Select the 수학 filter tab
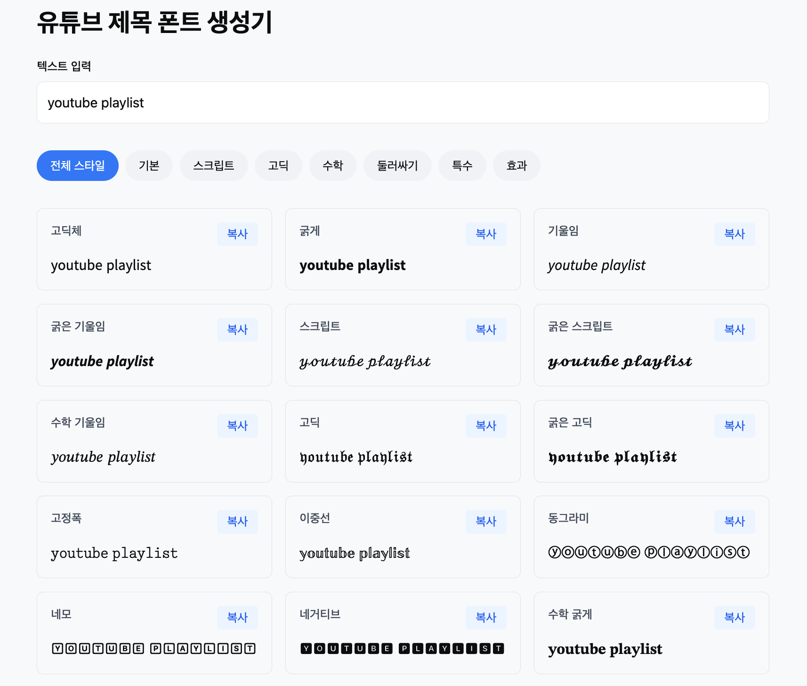 [333, 165]
